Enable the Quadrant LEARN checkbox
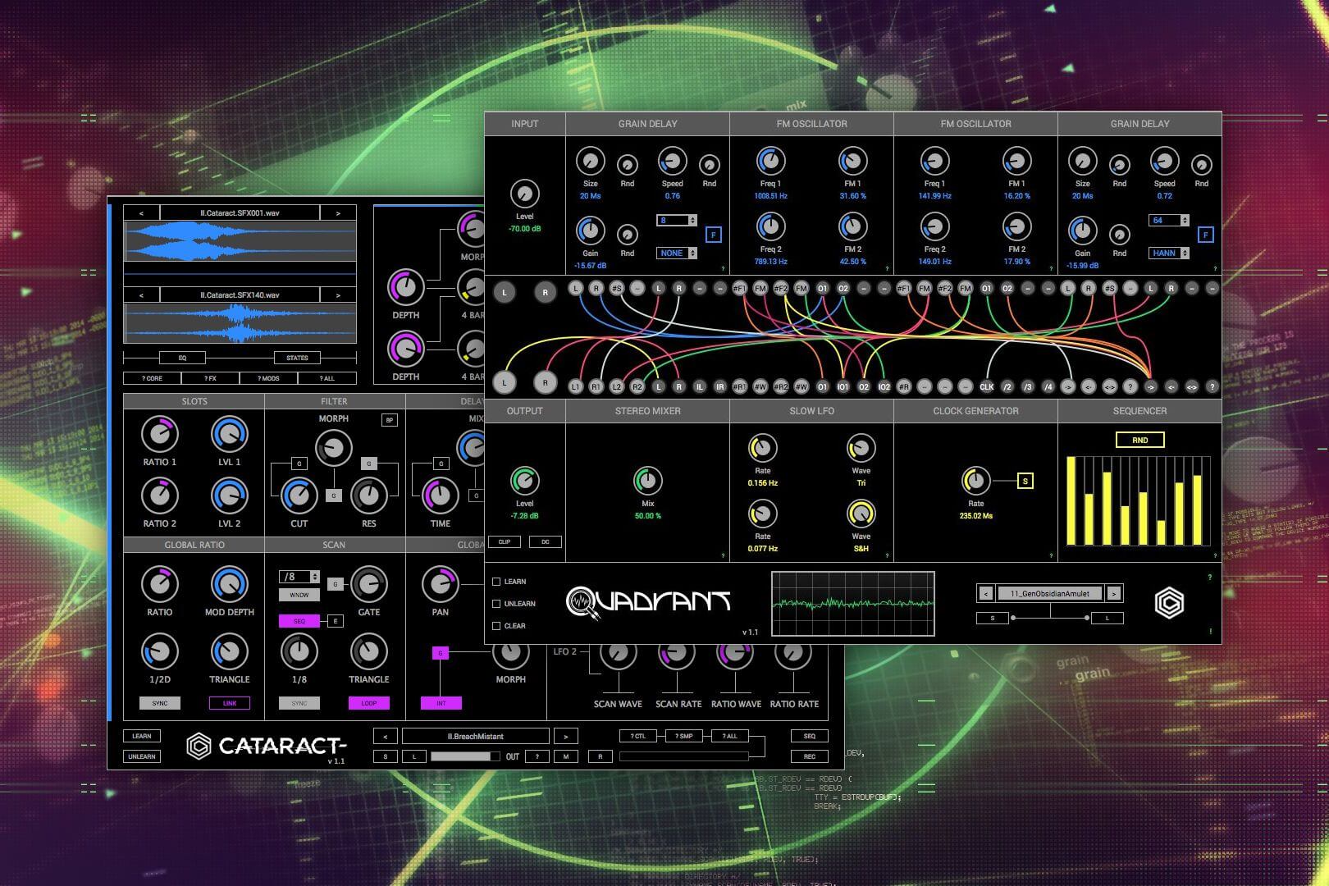The image size is (1329, 886). coord(496,582)
